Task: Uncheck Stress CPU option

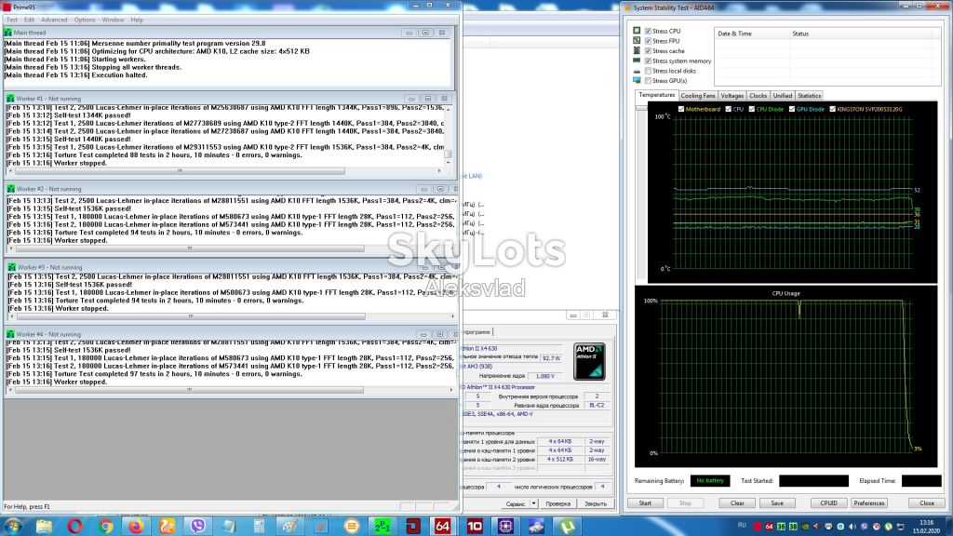Action: point(648,31)
